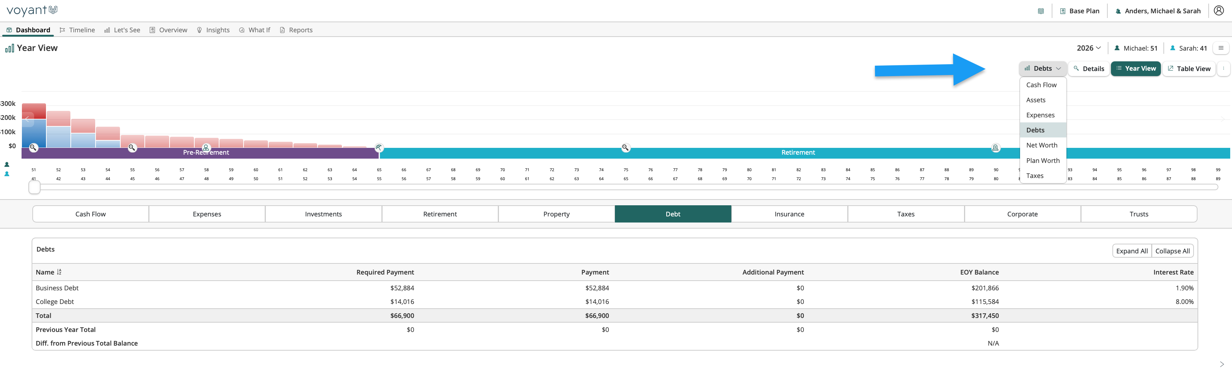Click the magnifier marker at age 75
This screenshot has width=1232, height=384.
[625, 147]
